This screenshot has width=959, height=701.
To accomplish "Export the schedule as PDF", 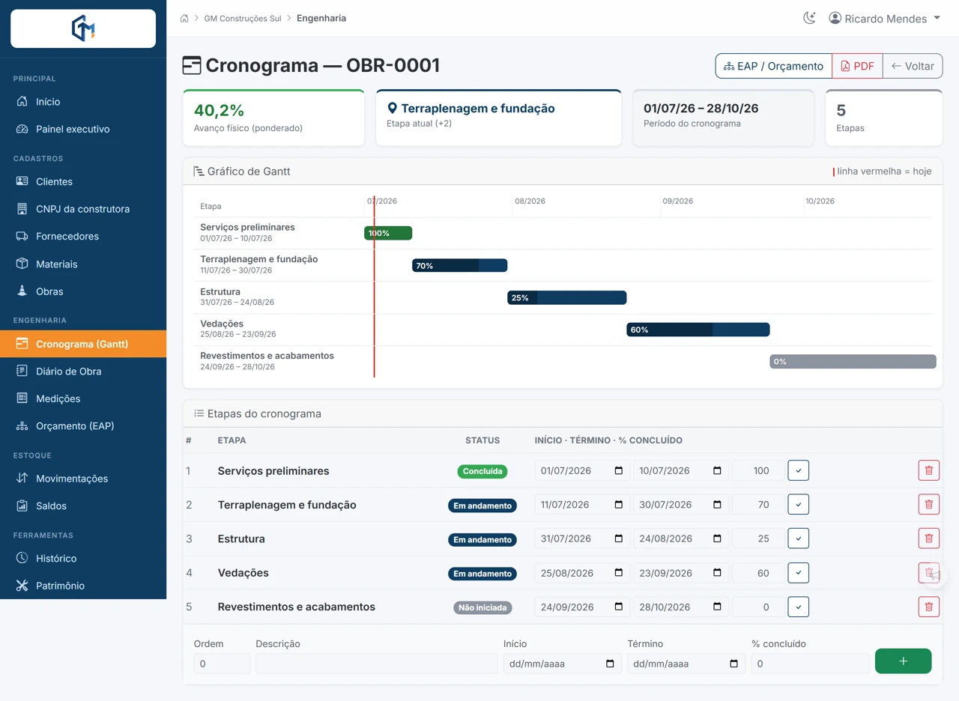I will (857, 66).
